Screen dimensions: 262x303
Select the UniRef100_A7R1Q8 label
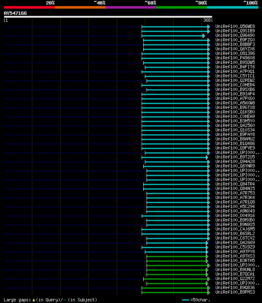coord(235,202)
